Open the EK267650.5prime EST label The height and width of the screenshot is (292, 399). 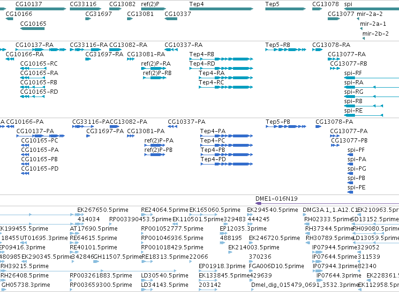[x=103, y=210]
